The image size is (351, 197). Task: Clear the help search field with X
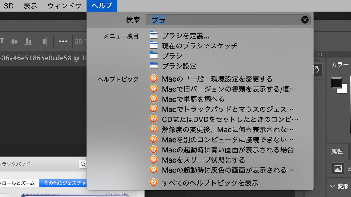[305, 20]
